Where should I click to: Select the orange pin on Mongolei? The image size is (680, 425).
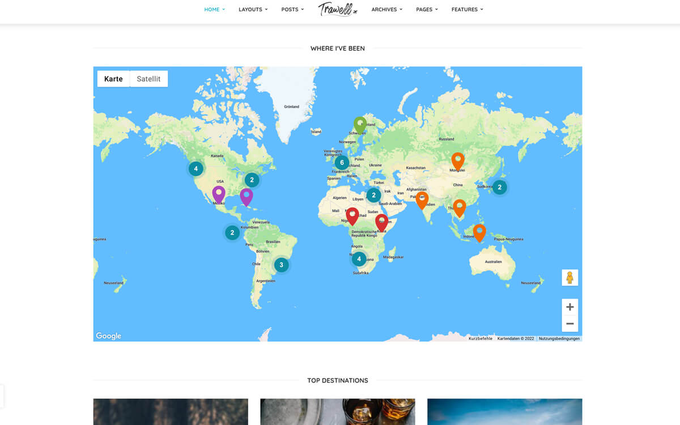click(x=458, y=161)
